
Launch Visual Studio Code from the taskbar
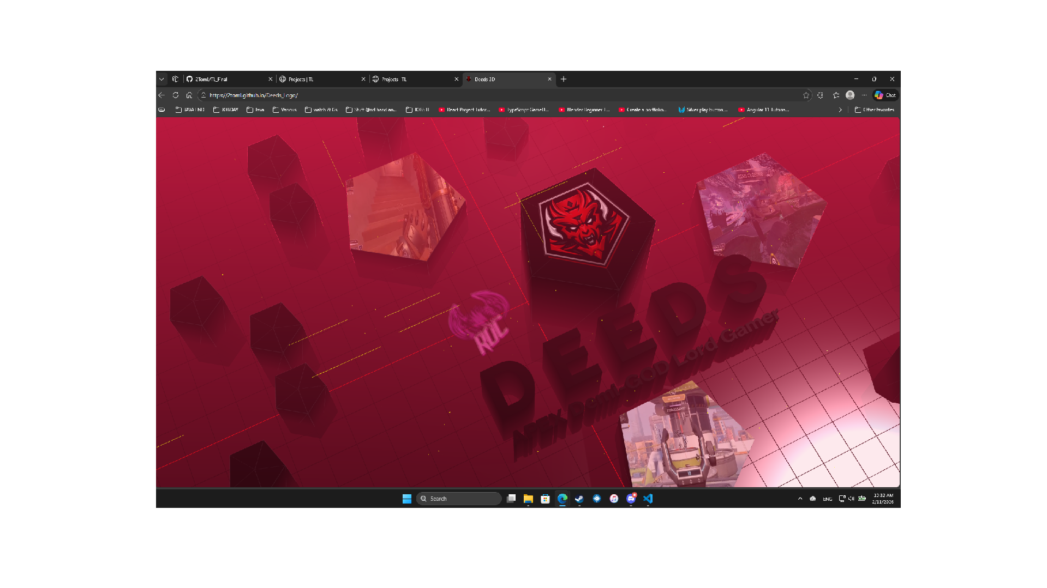[648, 498]
